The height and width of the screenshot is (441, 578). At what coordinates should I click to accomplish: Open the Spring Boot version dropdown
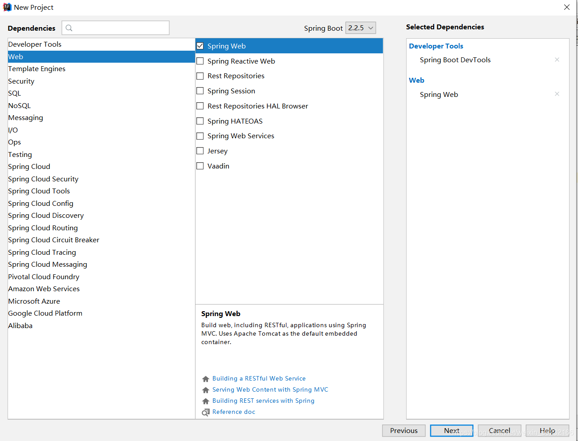click(x=361, y=28)
